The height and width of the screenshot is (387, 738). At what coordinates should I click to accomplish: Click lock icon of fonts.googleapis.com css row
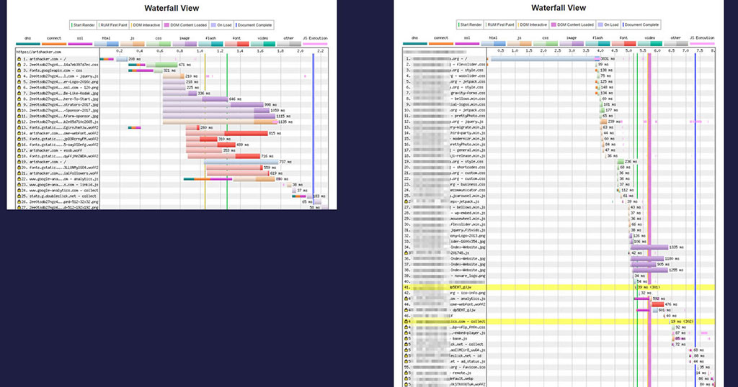tap(19, 70)
